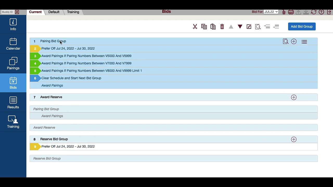Click the first indent lines icon
This screenshot has width=333, height=187.
coord(267,26)
